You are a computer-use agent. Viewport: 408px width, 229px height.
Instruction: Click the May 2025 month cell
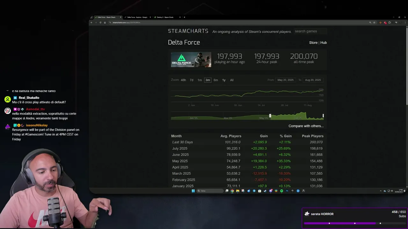[x=180, y=161]
